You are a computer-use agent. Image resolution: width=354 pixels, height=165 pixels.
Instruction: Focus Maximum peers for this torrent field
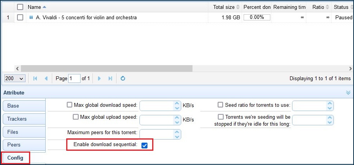(x=157, y=134)
